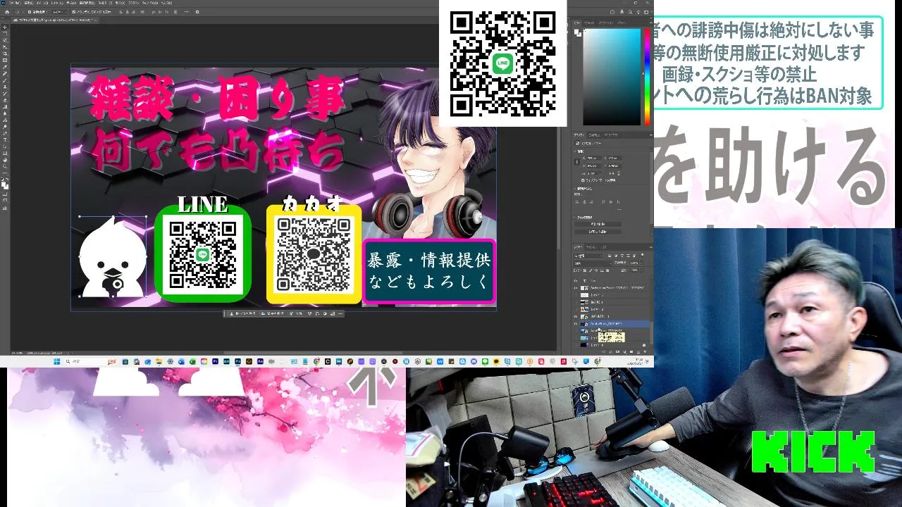Open the Edit menu

[x=28, y=3]
